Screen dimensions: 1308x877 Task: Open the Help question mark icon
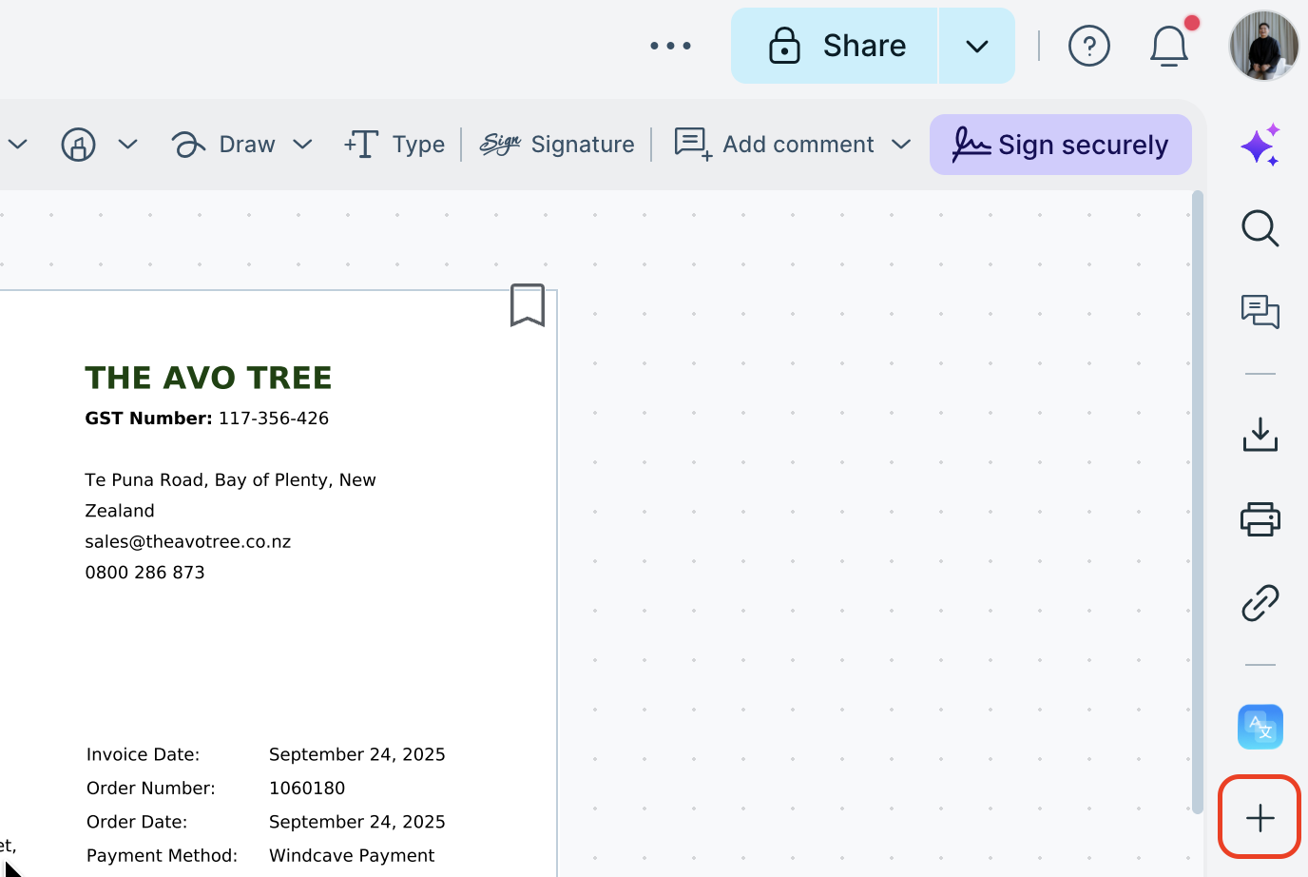coord(1089,45)
